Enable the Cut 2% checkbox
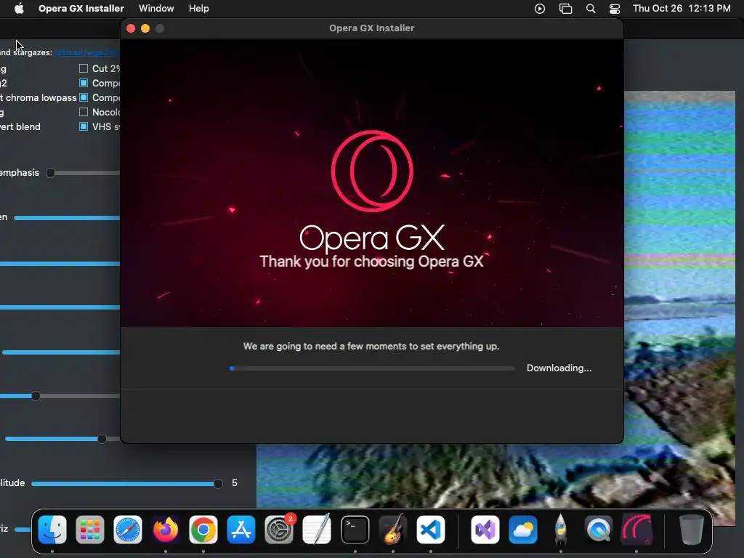The width and height of the screenshot is (744, 558). 84,68
